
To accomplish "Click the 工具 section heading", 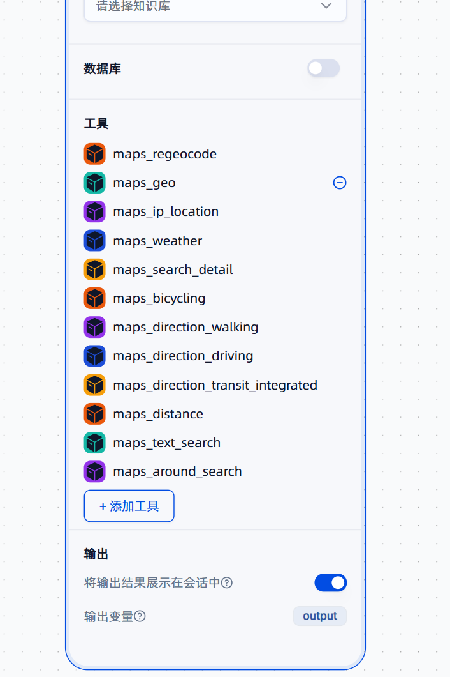I will pos(96,124).
